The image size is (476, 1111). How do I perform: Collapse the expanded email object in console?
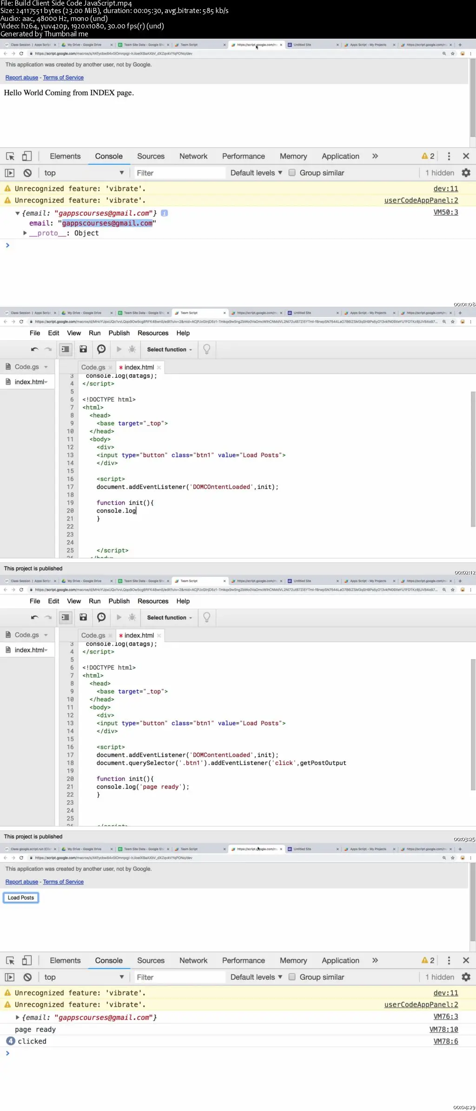(18, 214)
